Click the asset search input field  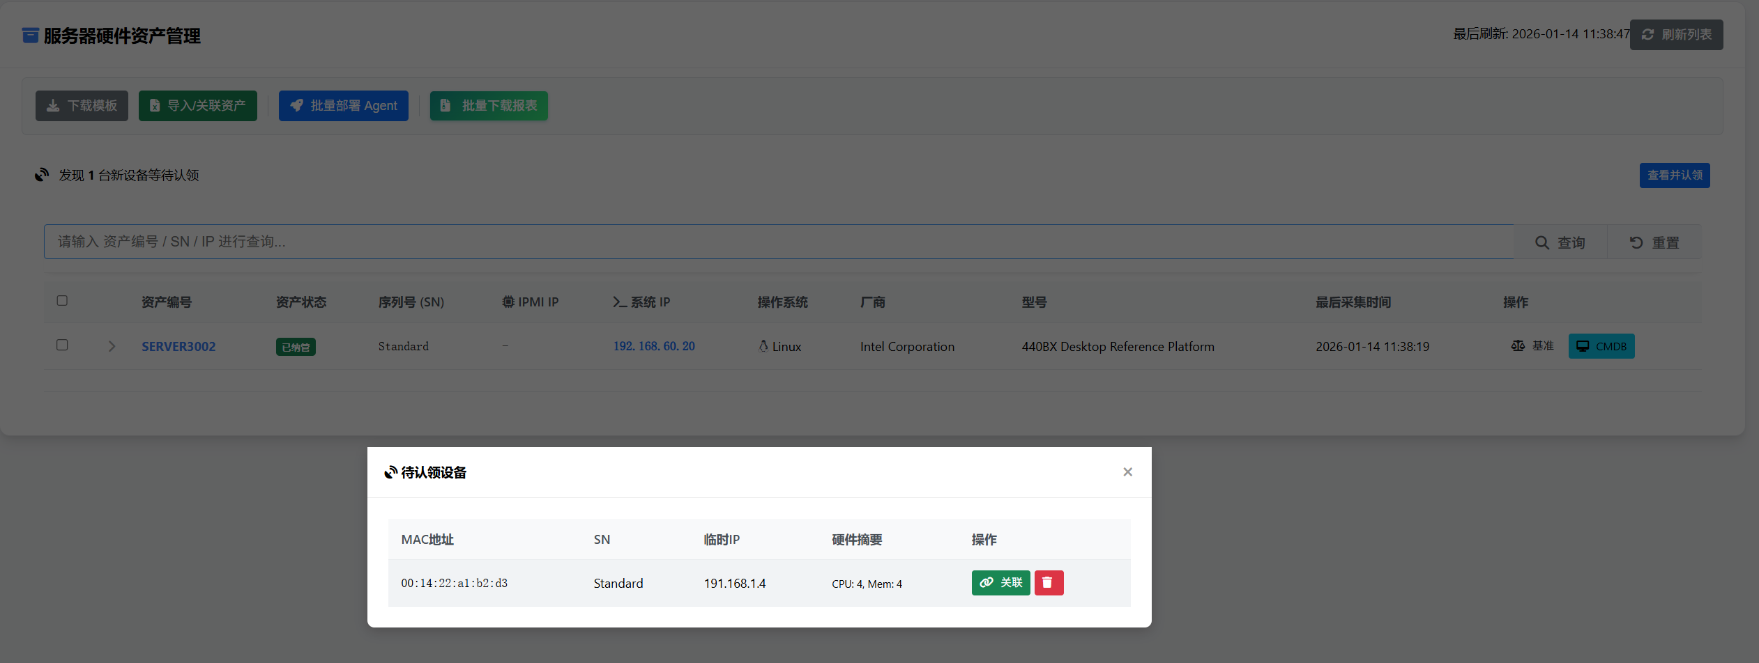pos(697,242)
